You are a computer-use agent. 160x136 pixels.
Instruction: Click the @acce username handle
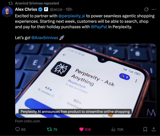tap(56, 10)
